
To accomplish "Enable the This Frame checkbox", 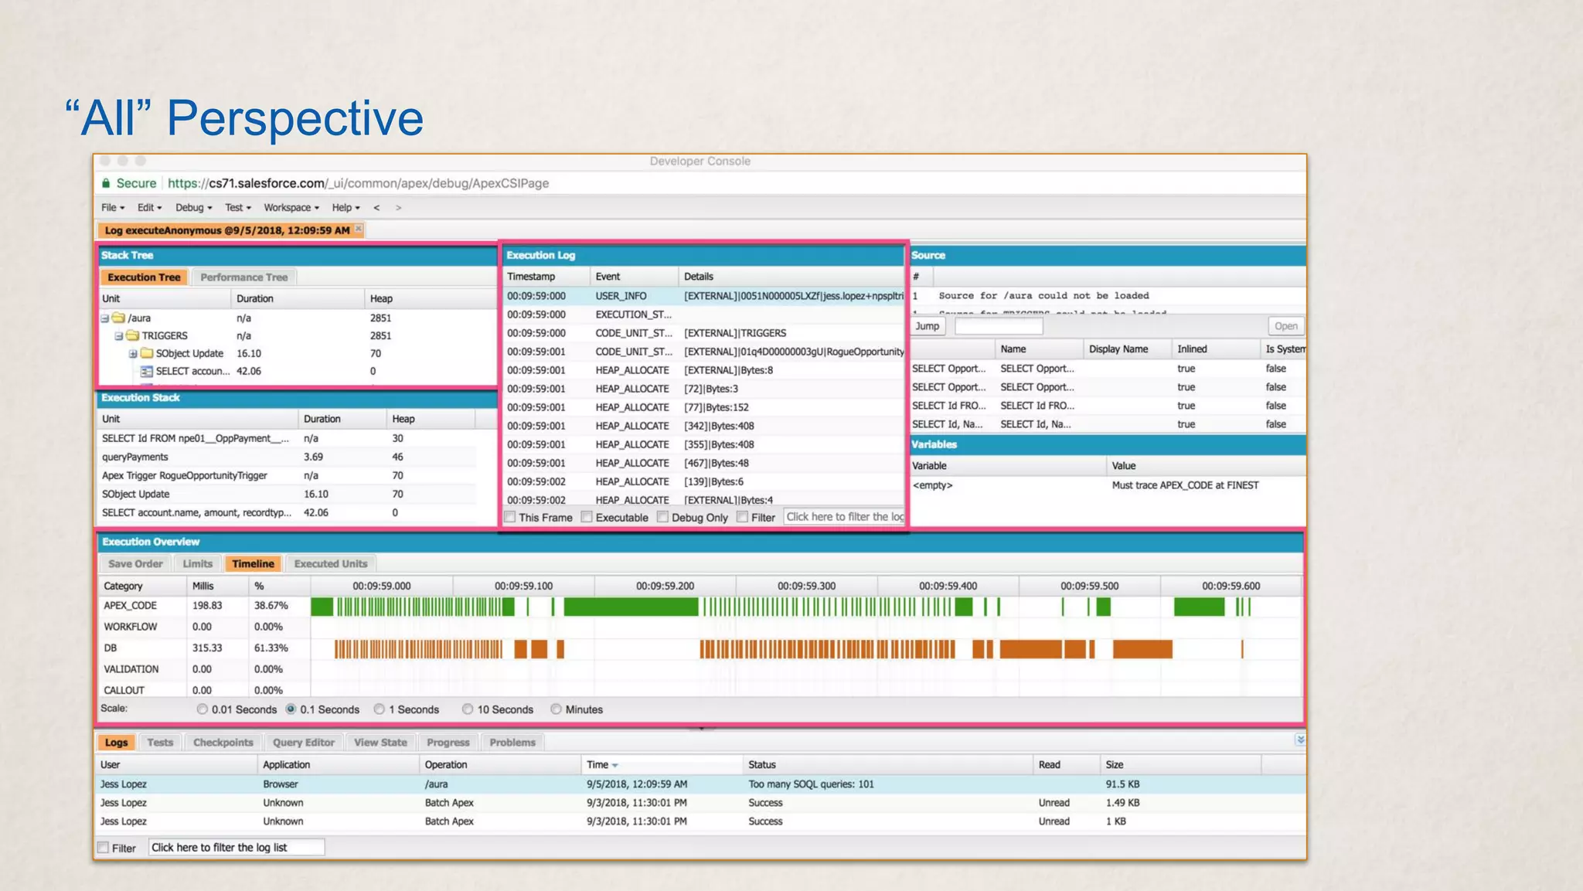I will (510, 517).
